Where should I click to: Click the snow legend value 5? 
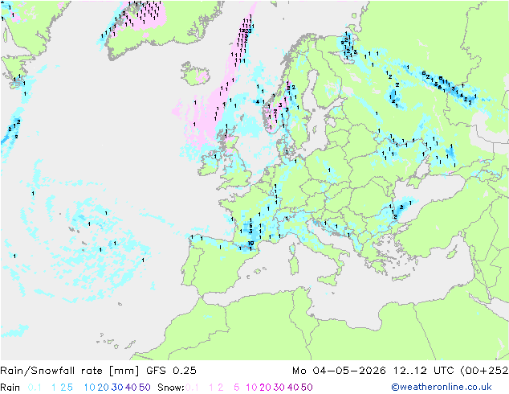(x=237, y=388)
